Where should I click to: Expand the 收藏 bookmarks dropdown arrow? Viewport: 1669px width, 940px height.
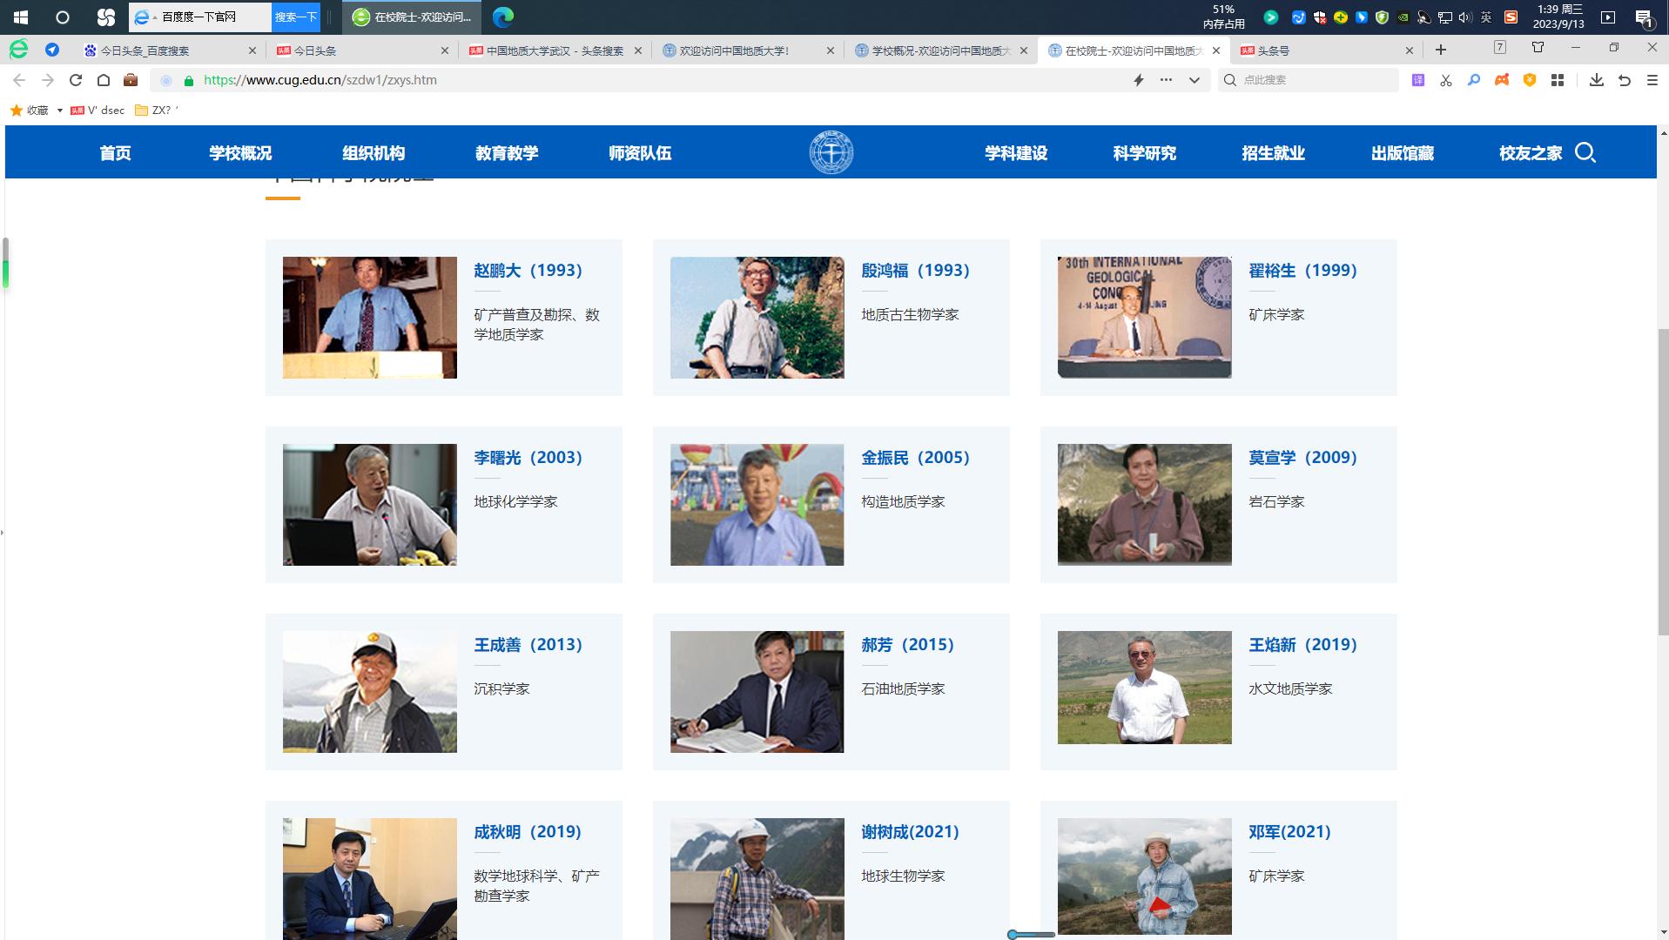(x=59, y=111)
